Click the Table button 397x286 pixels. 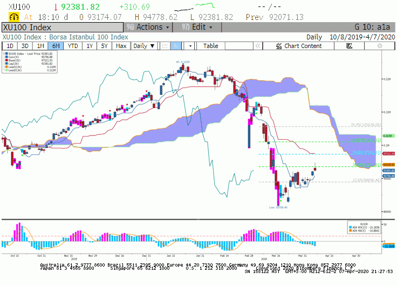click(210, 46)
